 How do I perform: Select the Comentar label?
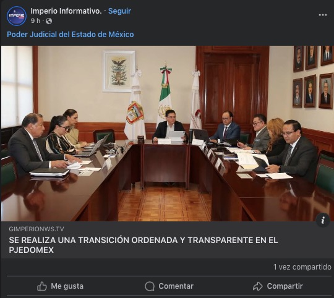click(176, 286)
